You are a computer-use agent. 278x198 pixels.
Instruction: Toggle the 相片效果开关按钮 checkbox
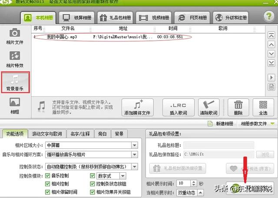pyautogui.click(x=93, y=192)
